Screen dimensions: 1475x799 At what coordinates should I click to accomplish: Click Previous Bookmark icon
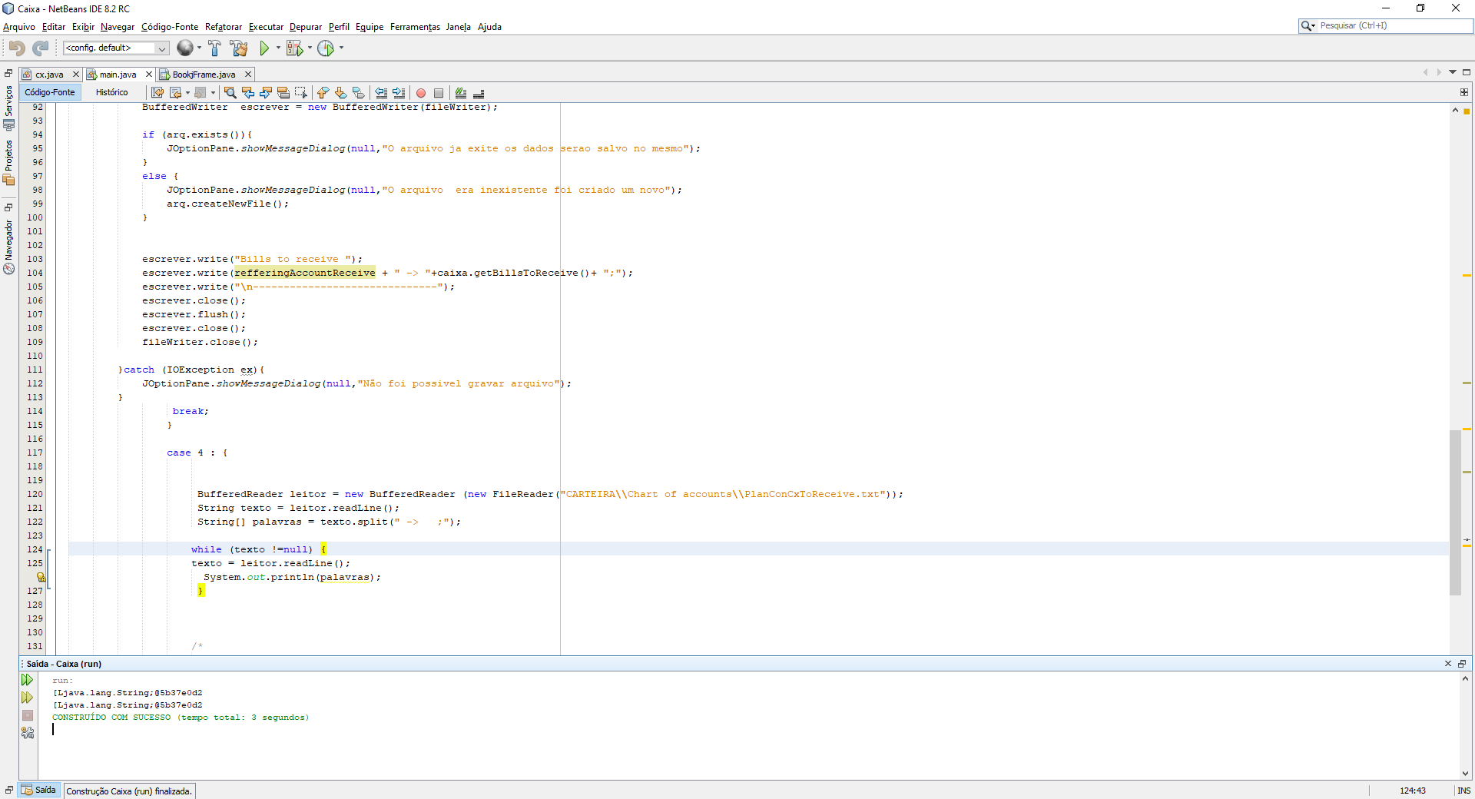[323, 93]
